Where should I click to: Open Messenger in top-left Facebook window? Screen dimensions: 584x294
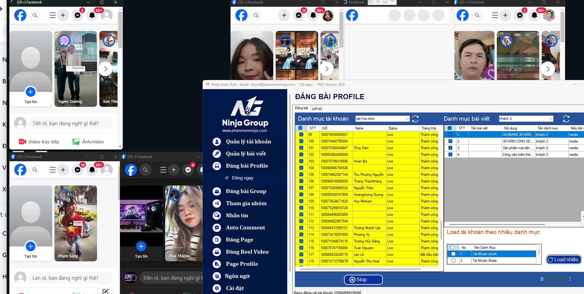point(77,15)
